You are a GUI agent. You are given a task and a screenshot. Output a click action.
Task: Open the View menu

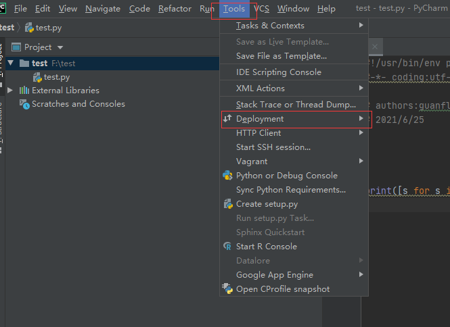(68, 9)
